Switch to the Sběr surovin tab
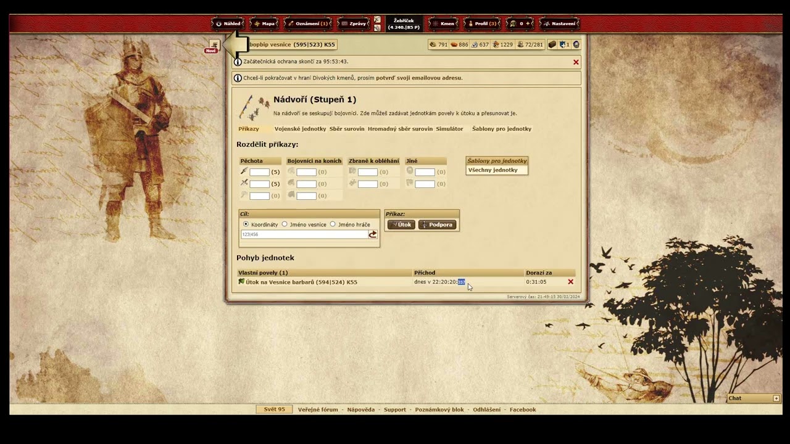The image size is (790, 444). [x=347, y=129]
